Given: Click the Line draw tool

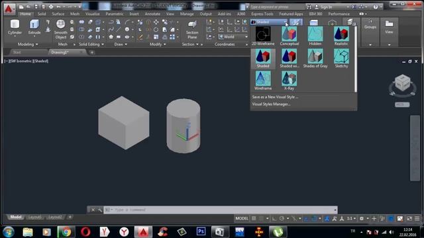Looking at the screenshot, I should (119, 29).
